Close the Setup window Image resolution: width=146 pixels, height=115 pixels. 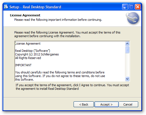pos(138,7)
